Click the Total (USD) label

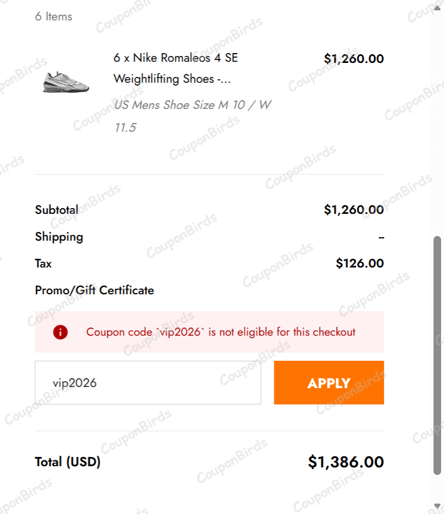point(68,462)
